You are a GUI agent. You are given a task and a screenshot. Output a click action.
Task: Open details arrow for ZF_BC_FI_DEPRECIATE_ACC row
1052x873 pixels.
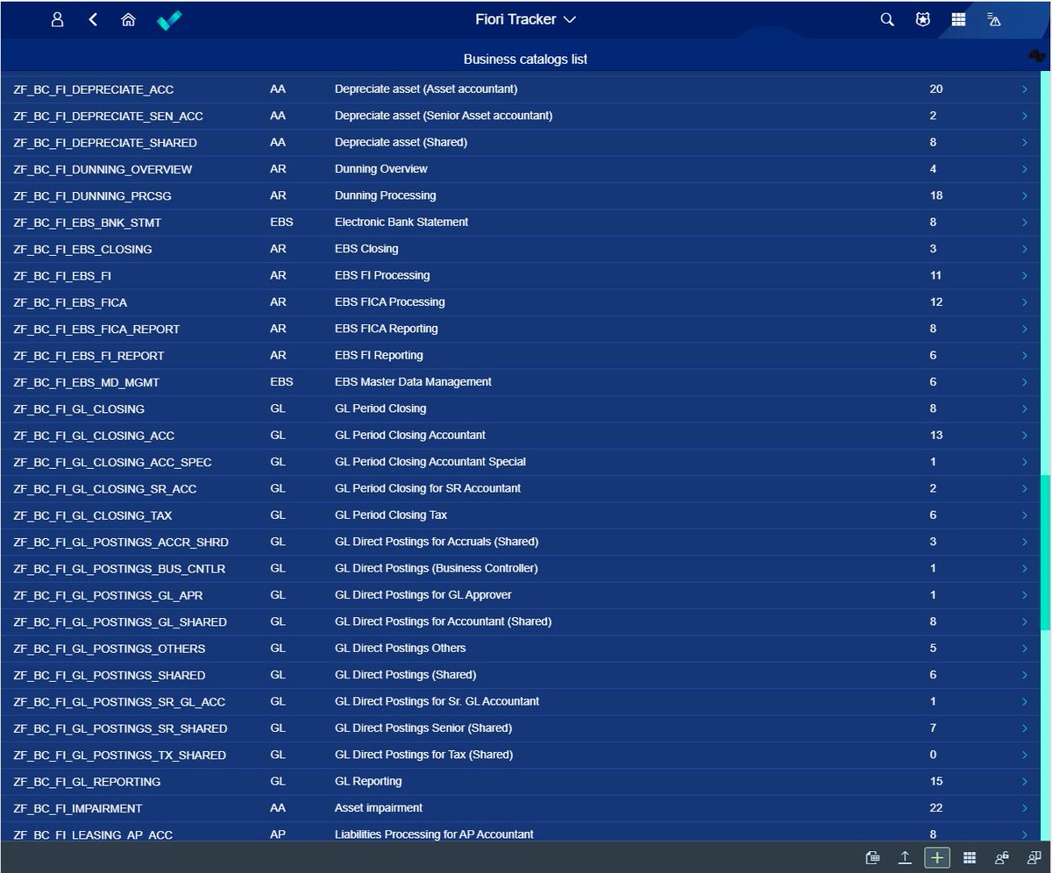pos(1024,89)
